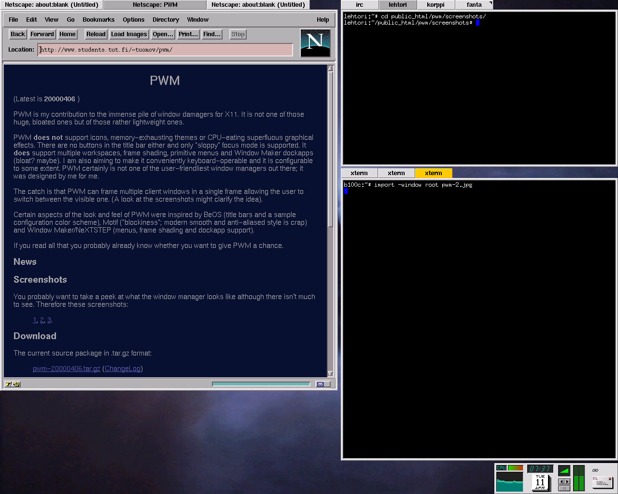
Task: Go to Home page button
Action: (x=68, y=34)
